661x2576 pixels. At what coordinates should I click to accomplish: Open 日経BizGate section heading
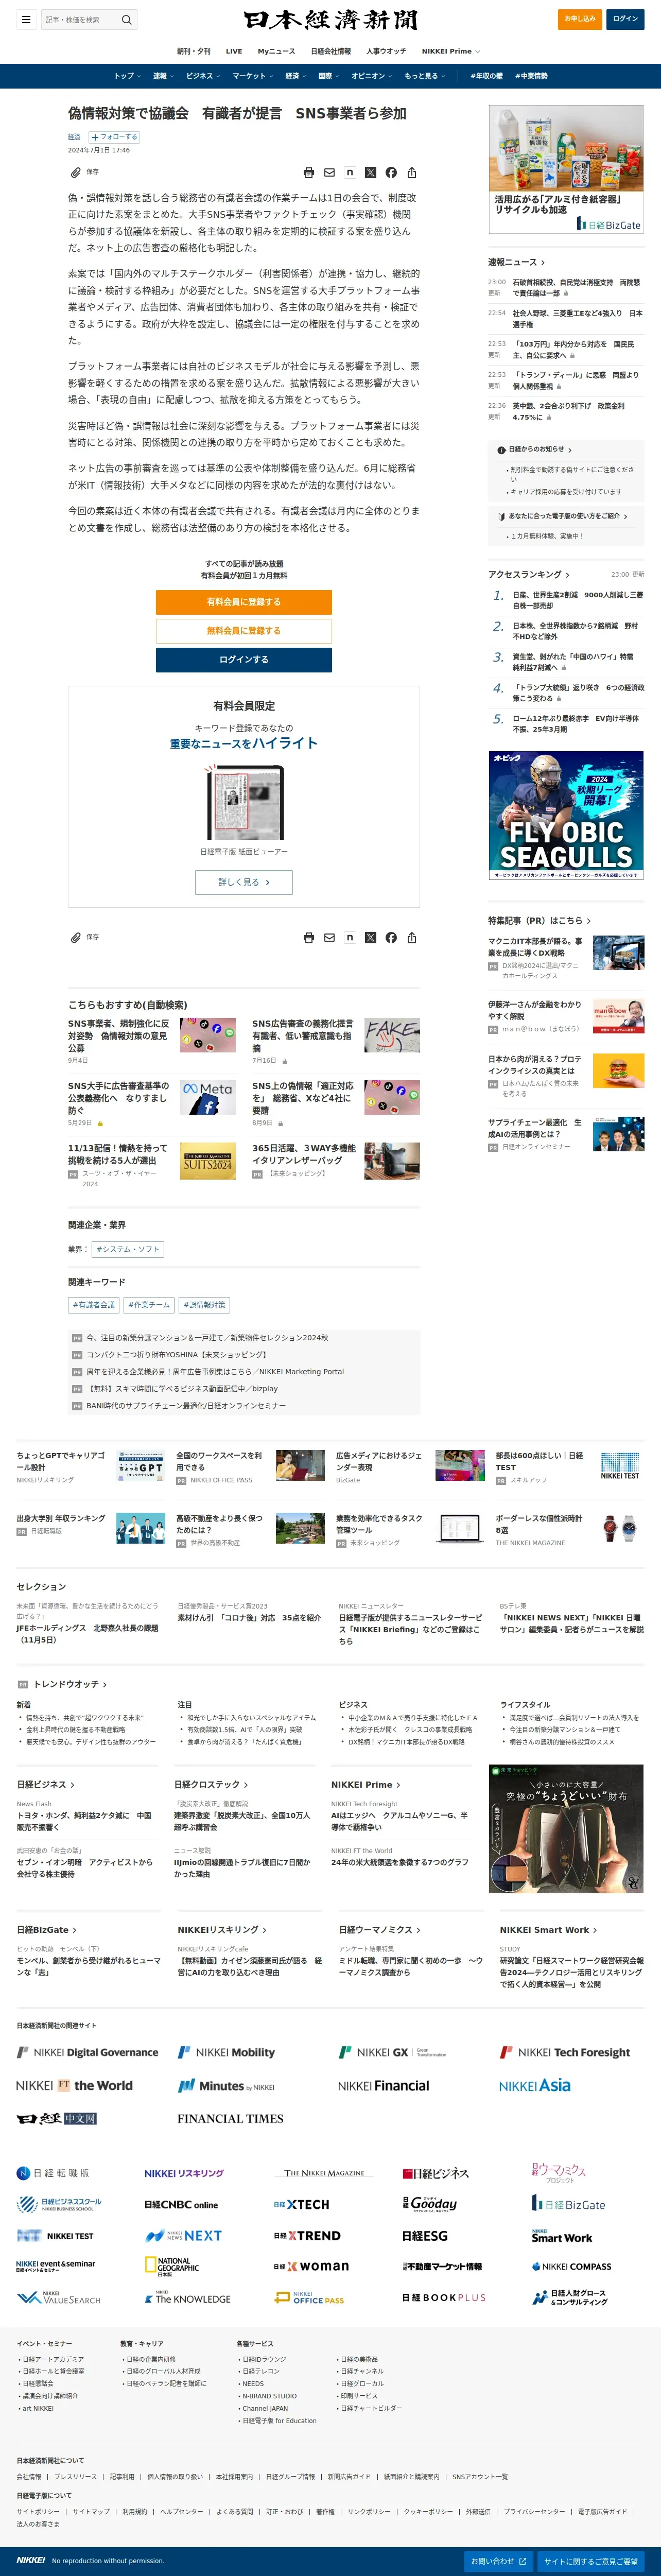46,1930
